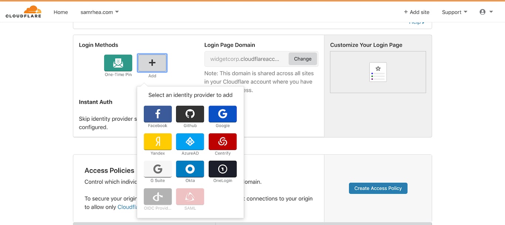
Task: Open the samrhea.com site dropdown
Action: [x=100, y=12]
